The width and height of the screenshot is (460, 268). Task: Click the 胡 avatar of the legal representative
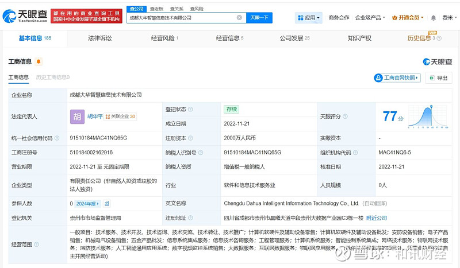pyautogui.click(x=77, y=116)
